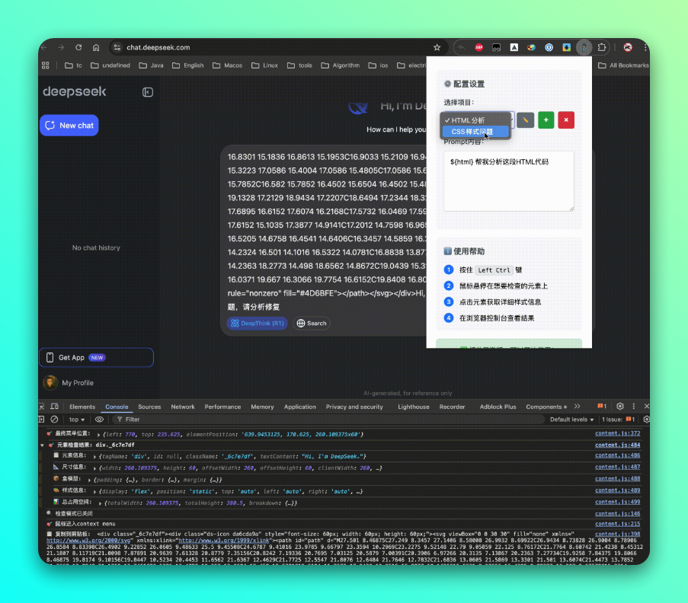This screenshot has height=603, width=688.
Task: Toggle the Search web option
Action: 312,324
